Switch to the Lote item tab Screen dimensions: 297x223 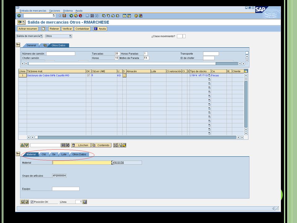pyautogui.click(x=64, y=154)
